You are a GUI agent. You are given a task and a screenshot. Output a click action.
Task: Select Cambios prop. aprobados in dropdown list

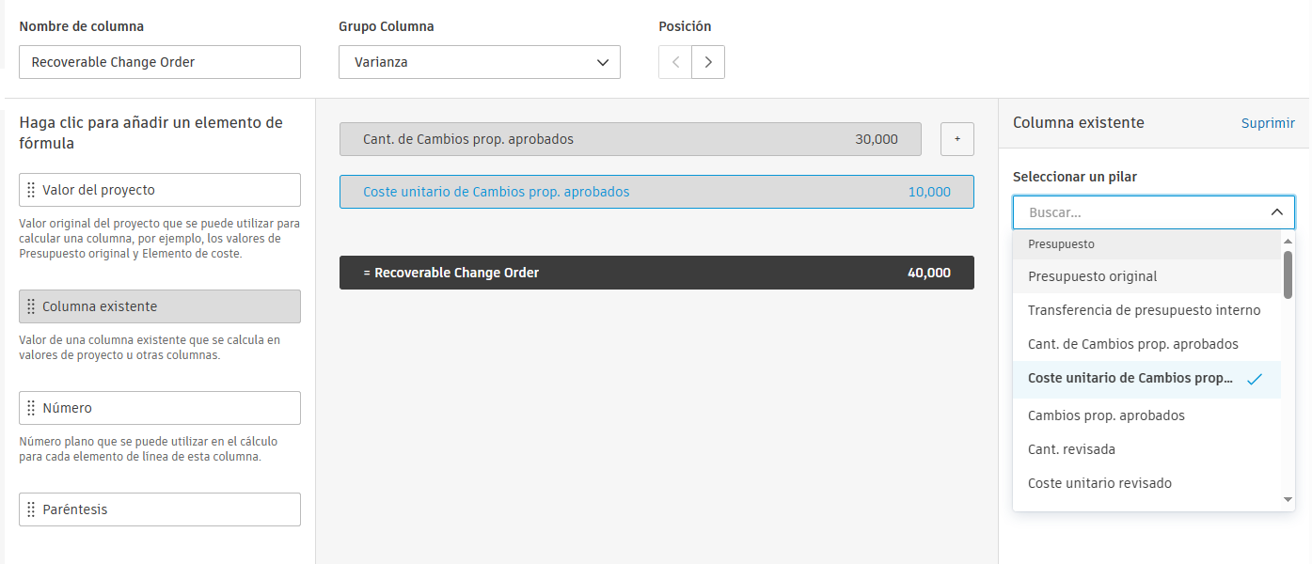click(1106, 415)
